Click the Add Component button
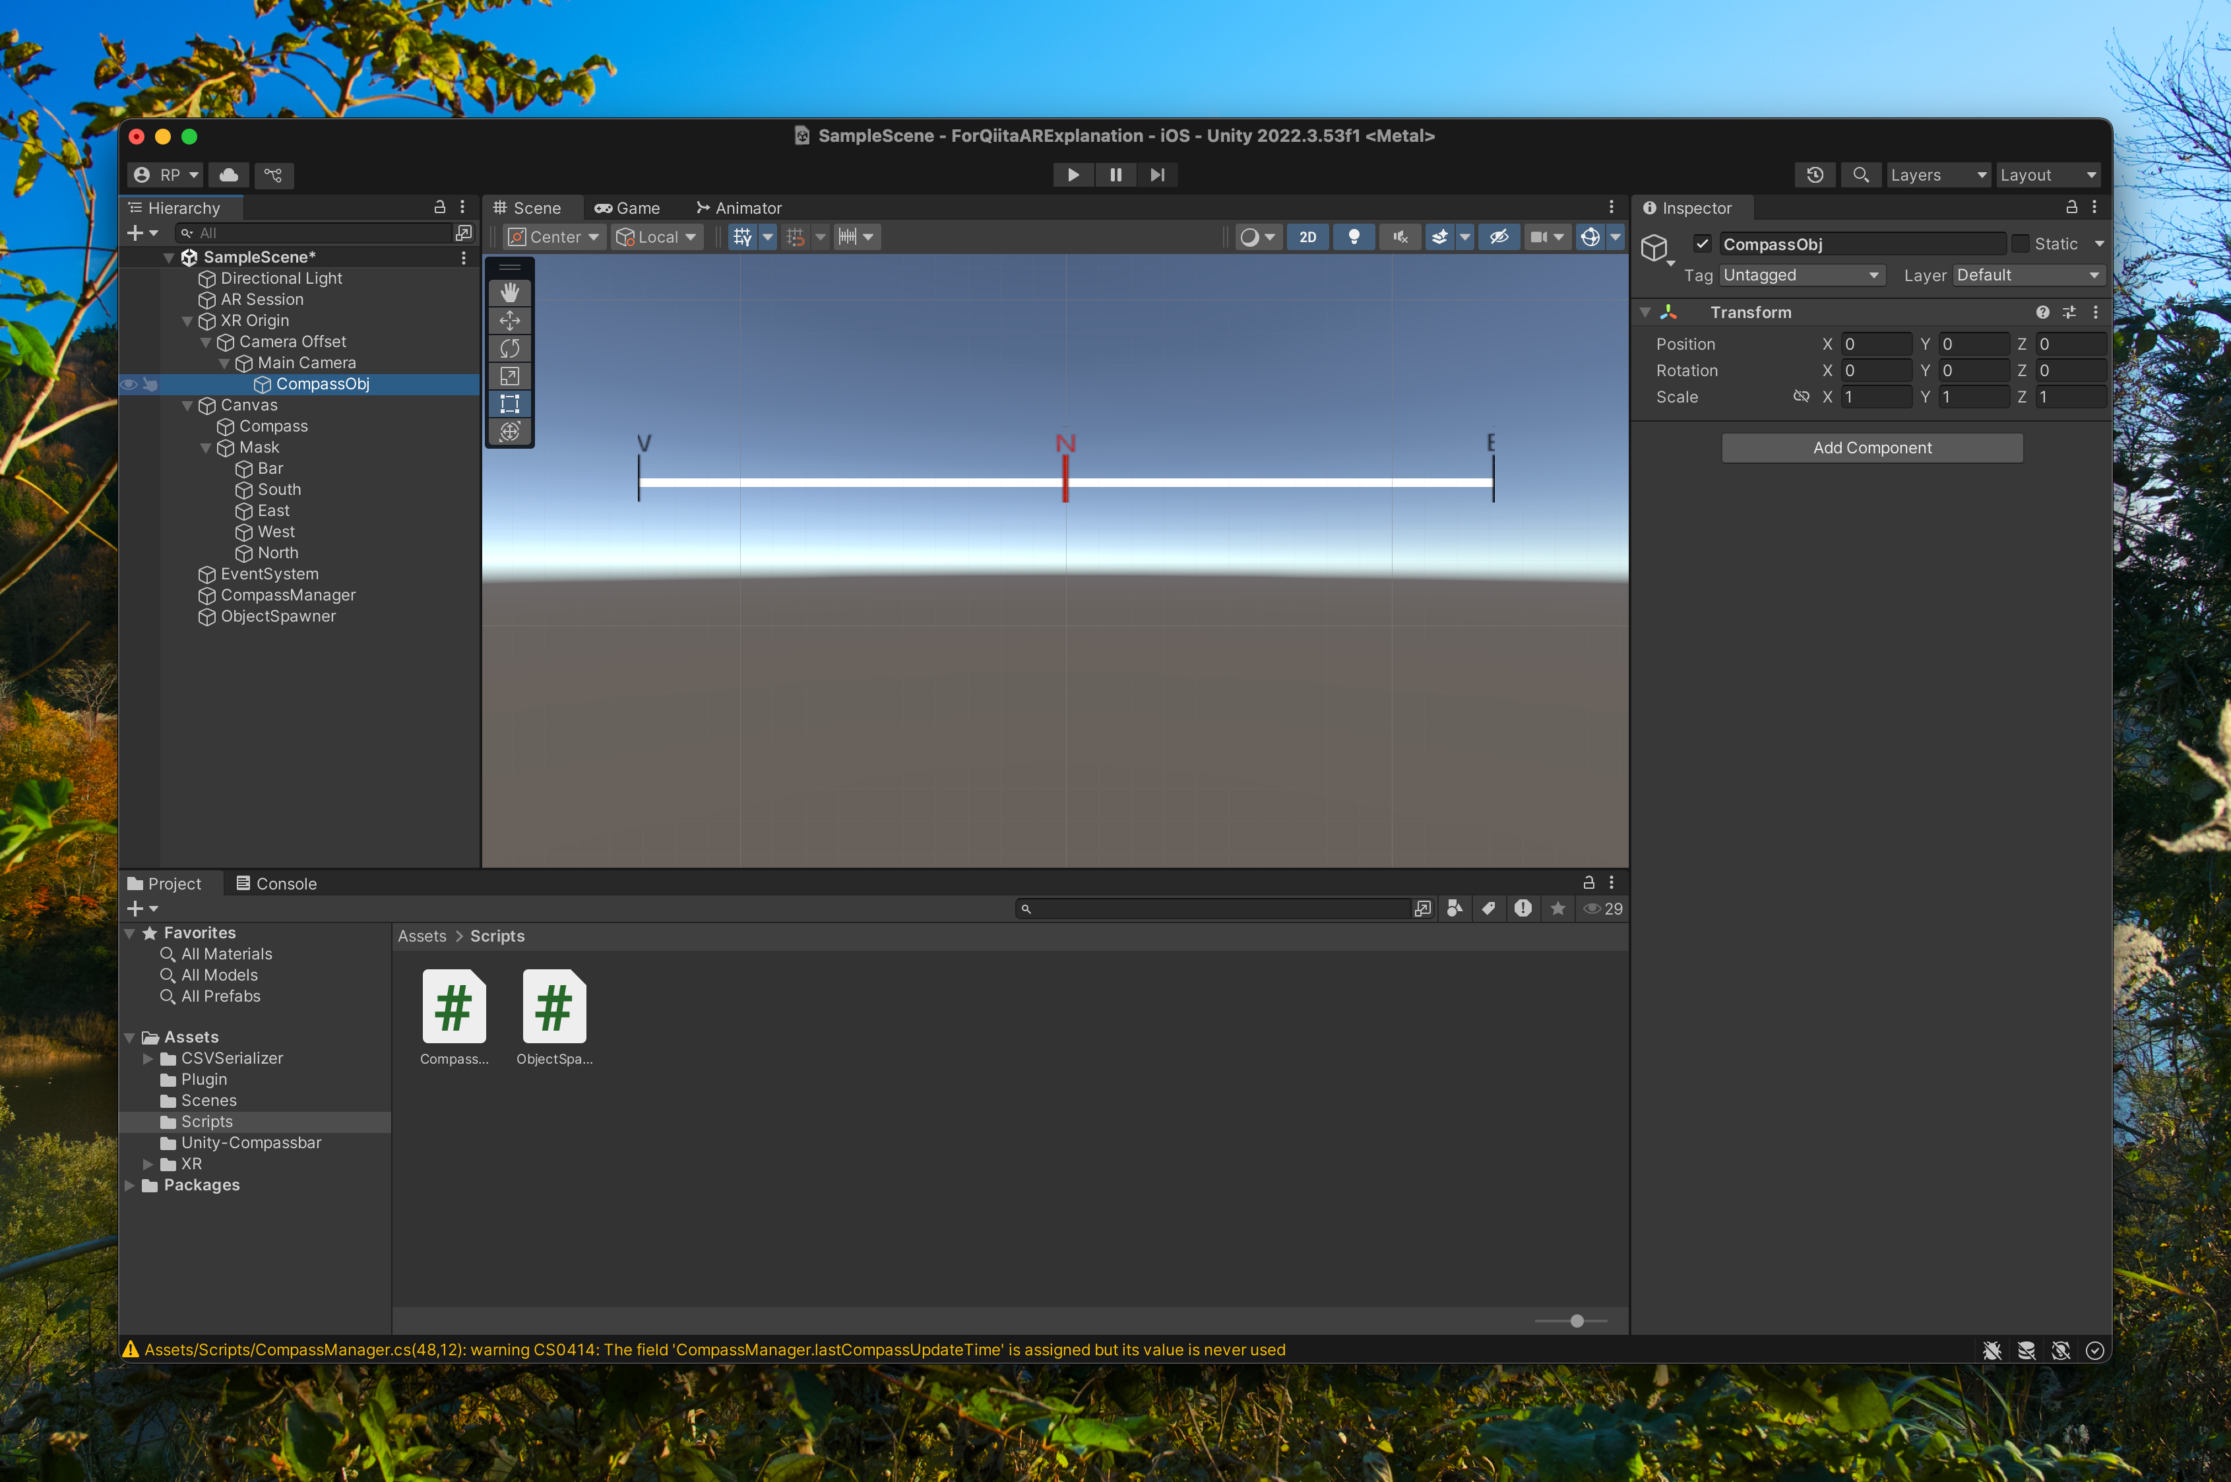Screen dimensions: 2231x1482 [1871, 448]
